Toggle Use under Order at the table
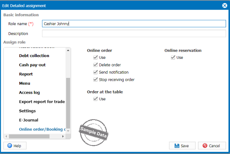 [x=96, y=99]
